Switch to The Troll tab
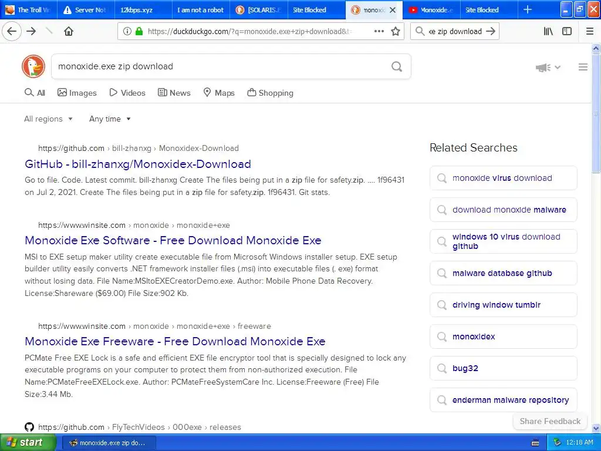 pyautogui.click(x=29, y=9)
